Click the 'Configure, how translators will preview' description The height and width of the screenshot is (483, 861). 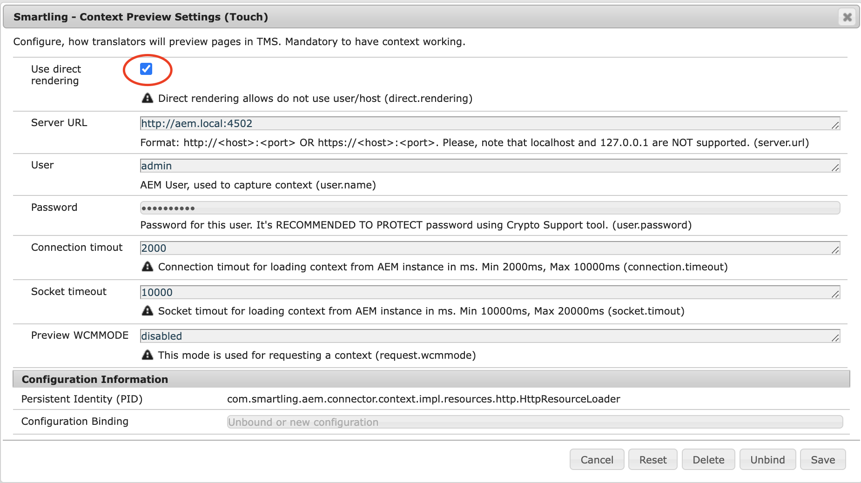coord(239,42)
